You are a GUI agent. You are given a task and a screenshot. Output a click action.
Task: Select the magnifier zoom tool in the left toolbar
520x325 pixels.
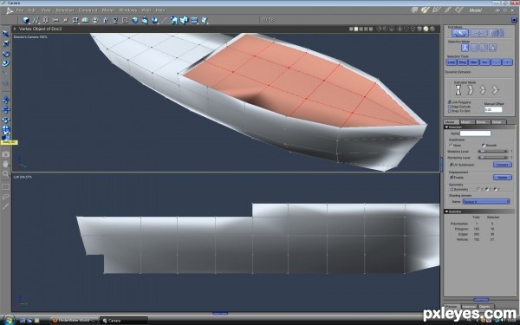point(6,173)
